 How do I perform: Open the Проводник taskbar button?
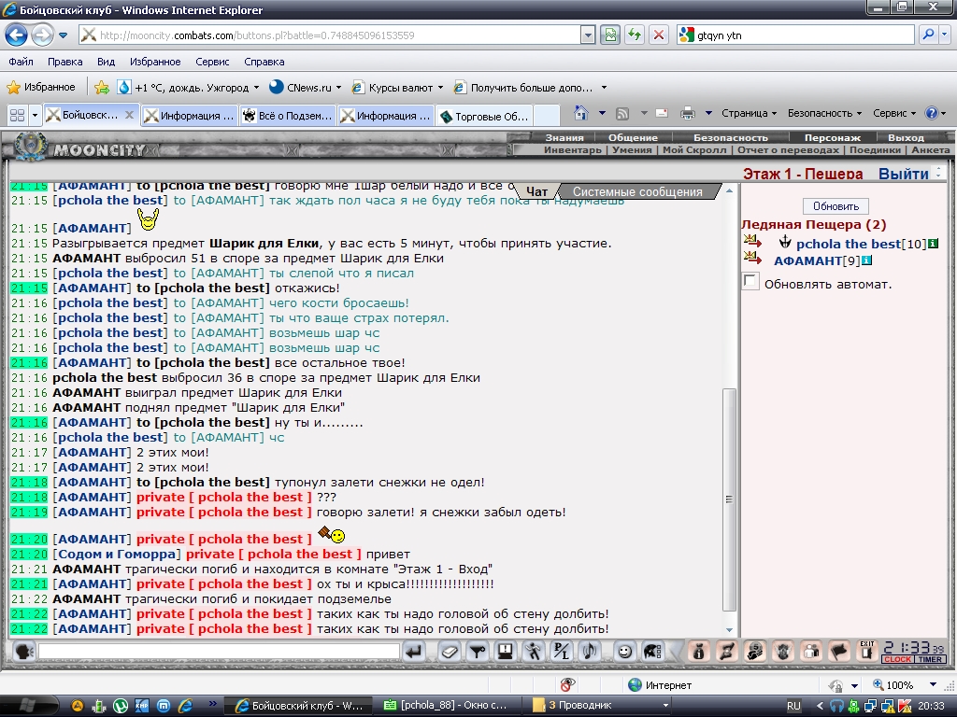tap(599, 706)
